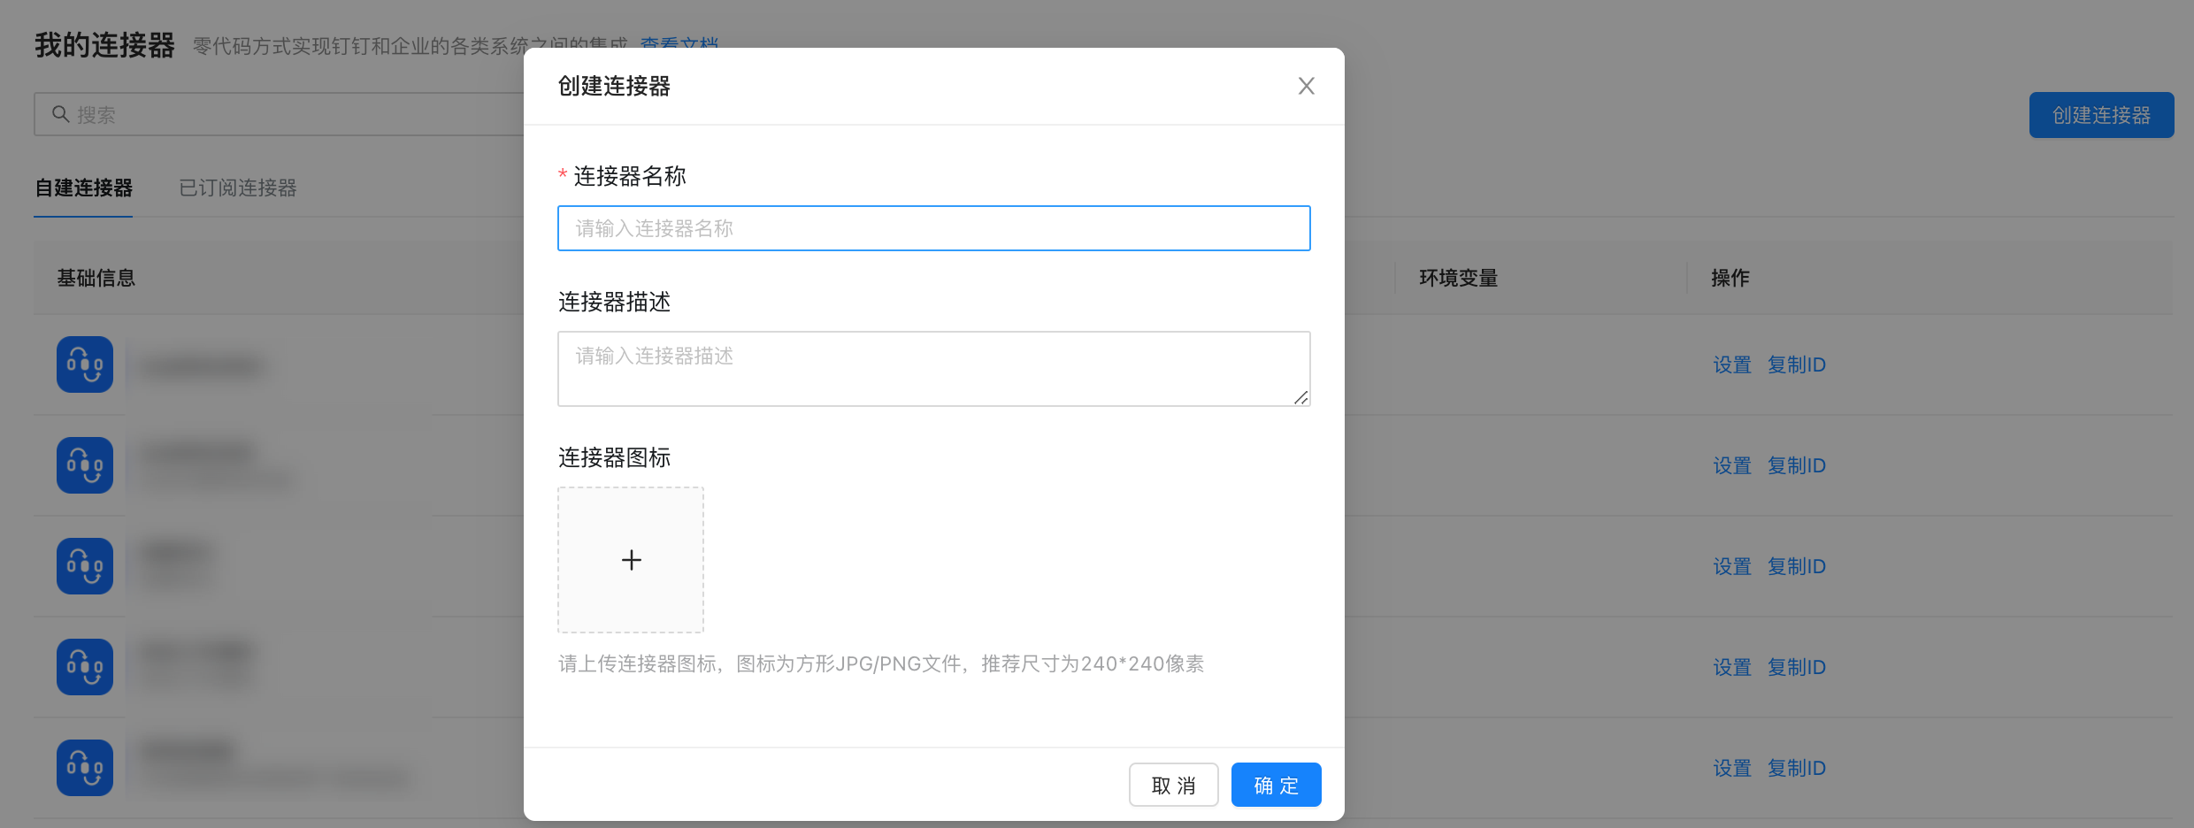The image size is (2194, 828).
Task: Focus the 连接器名称 input field
Action: click(x=933, y=228)
